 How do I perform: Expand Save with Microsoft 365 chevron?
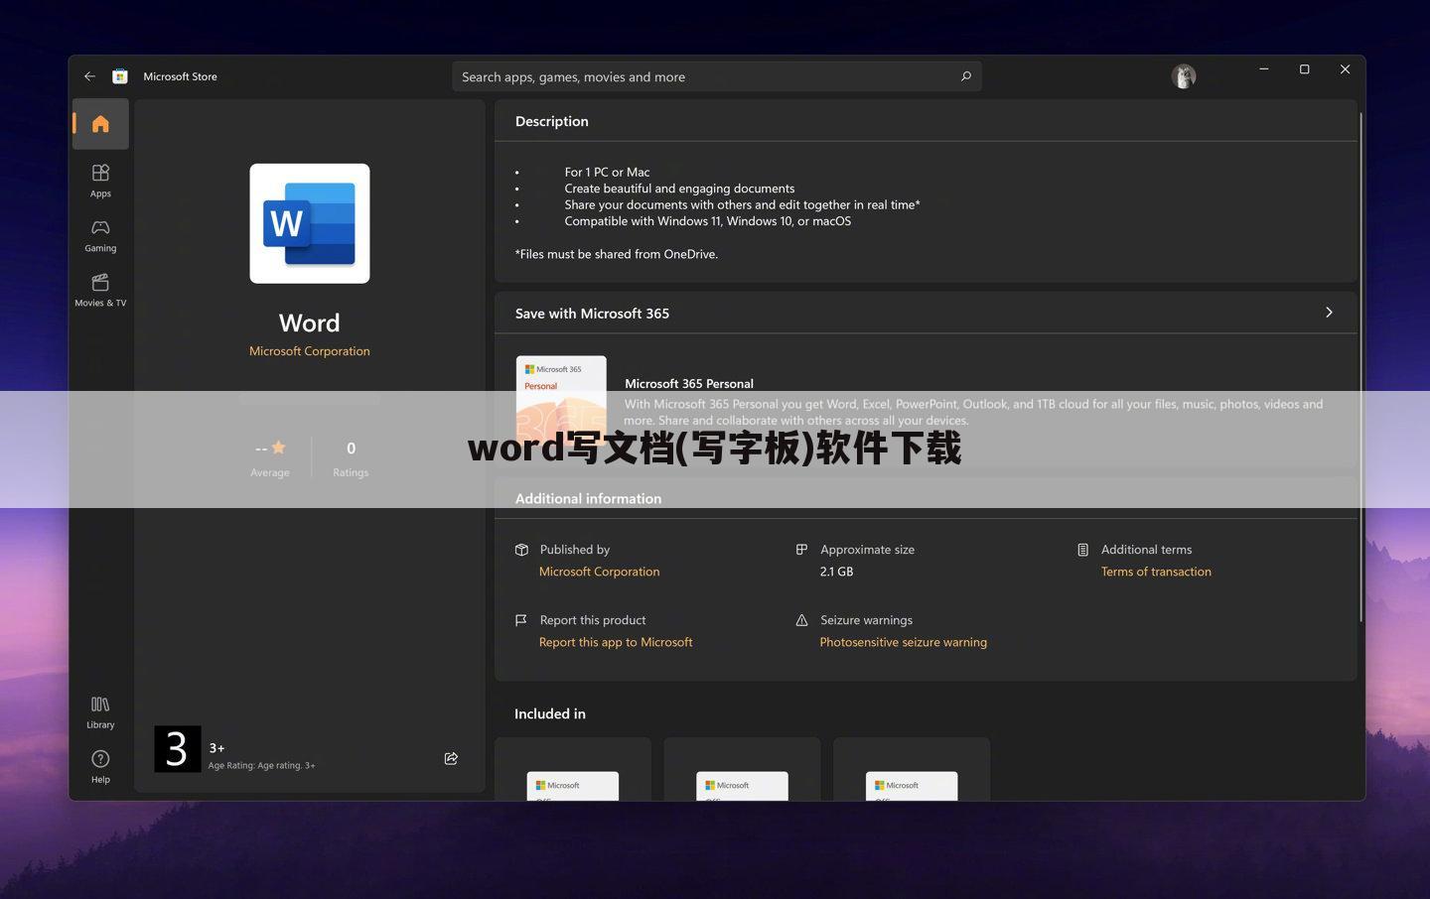(x=1329, y=313)
